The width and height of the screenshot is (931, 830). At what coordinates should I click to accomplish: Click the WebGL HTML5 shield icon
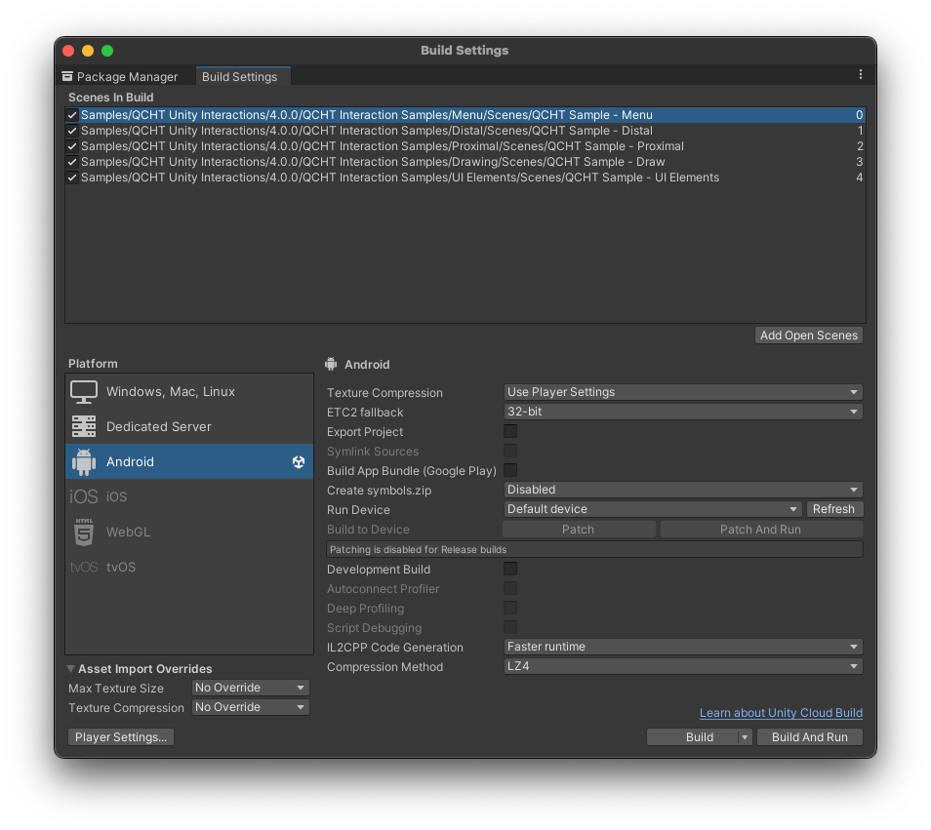pos(84,532)
